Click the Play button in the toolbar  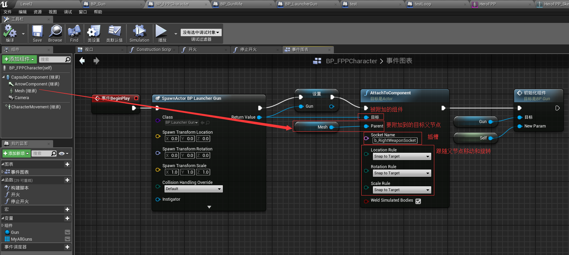pyautogui.click(x=161, y=31)
